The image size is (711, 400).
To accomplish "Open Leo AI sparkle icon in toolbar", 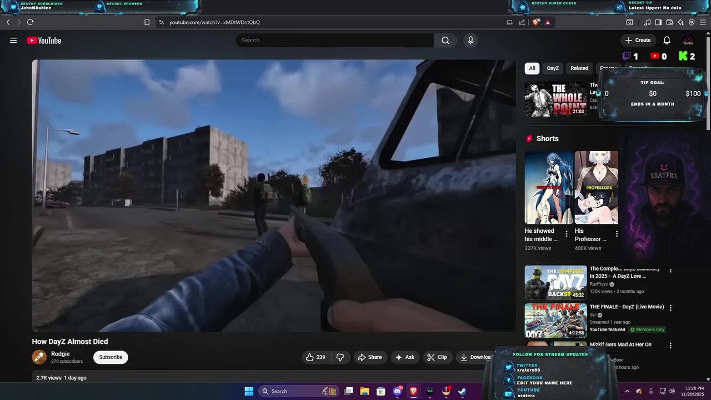I will [680, 22].
